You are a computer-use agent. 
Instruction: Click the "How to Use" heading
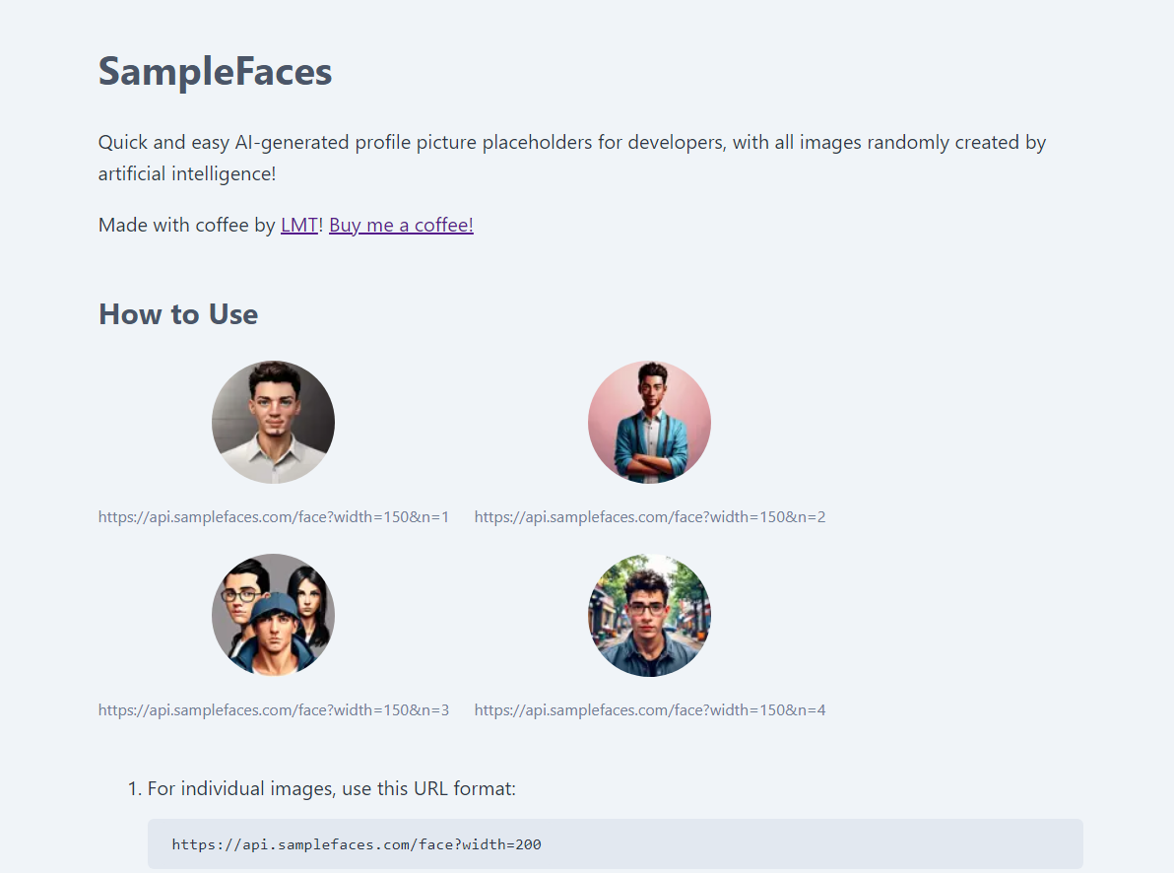tap(178, 314)
